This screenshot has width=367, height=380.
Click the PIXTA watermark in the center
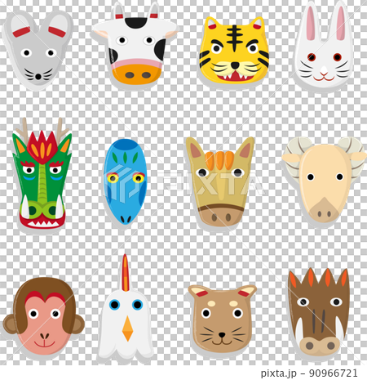tap(210, 183)
